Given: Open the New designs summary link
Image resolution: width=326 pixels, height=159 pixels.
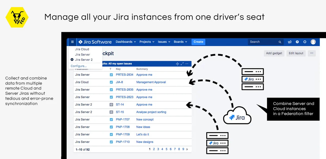Looking at the screenshot, I should point(145,142).
